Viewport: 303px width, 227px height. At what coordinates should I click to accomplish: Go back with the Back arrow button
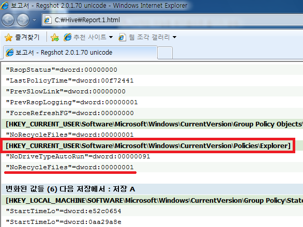pos(8,20)
